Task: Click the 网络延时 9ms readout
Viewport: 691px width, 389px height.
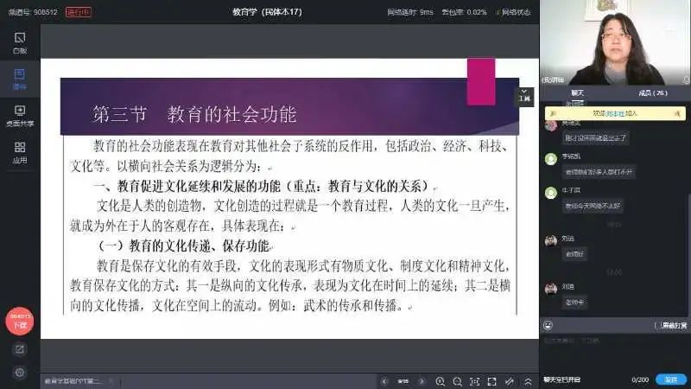Action: pyautogui.click(x=409, y=12)
